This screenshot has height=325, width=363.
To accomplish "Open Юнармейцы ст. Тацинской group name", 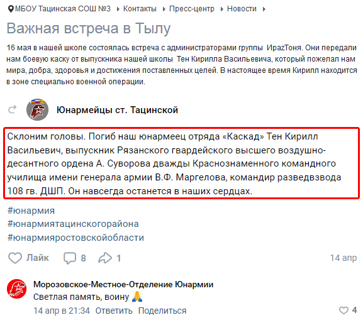I will point(117,110).
